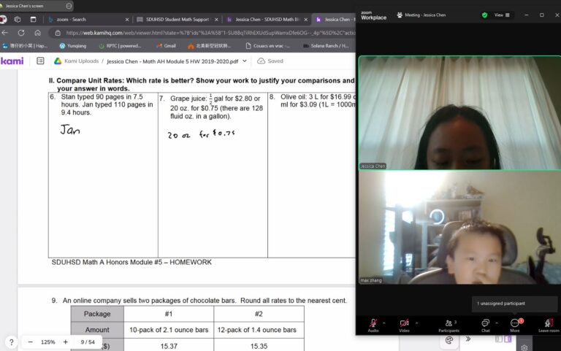Expand the chat options arrow
Viewport: 561px width, 351px height.
tap(497, 323)
